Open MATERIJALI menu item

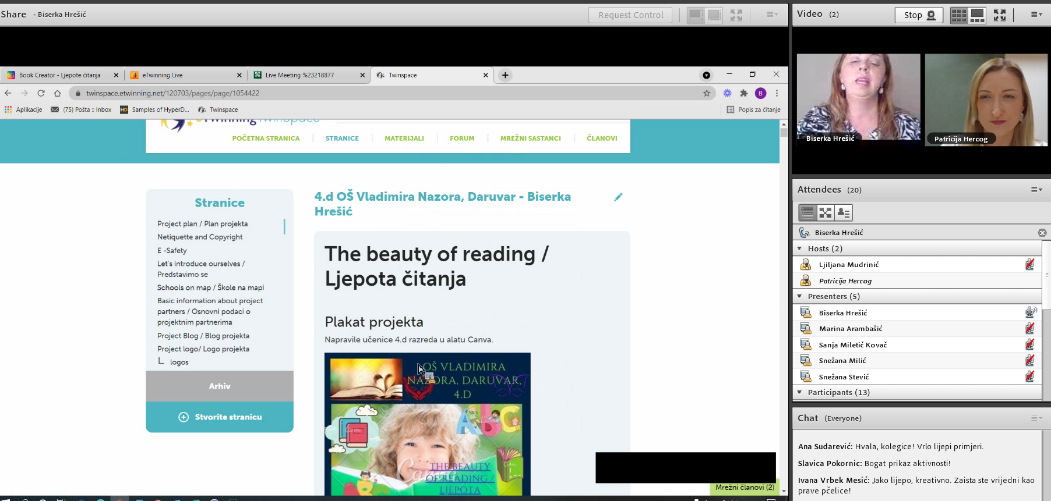404,138
